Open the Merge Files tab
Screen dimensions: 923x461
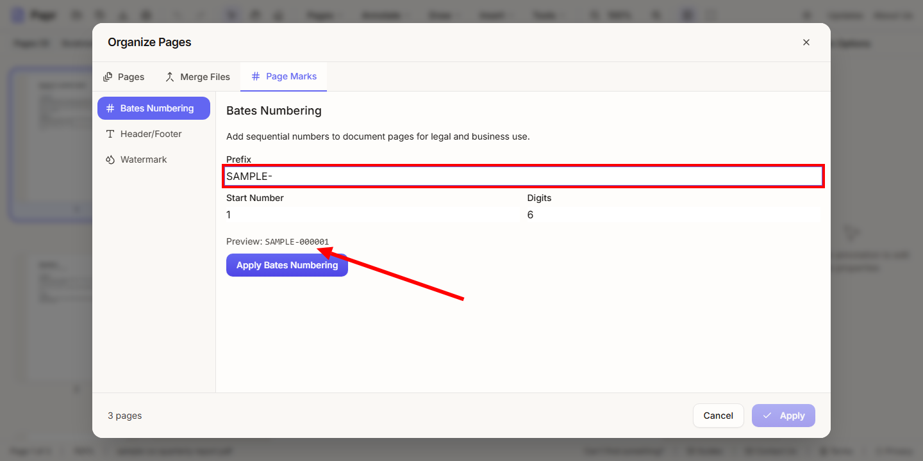[x=197, y=77]
